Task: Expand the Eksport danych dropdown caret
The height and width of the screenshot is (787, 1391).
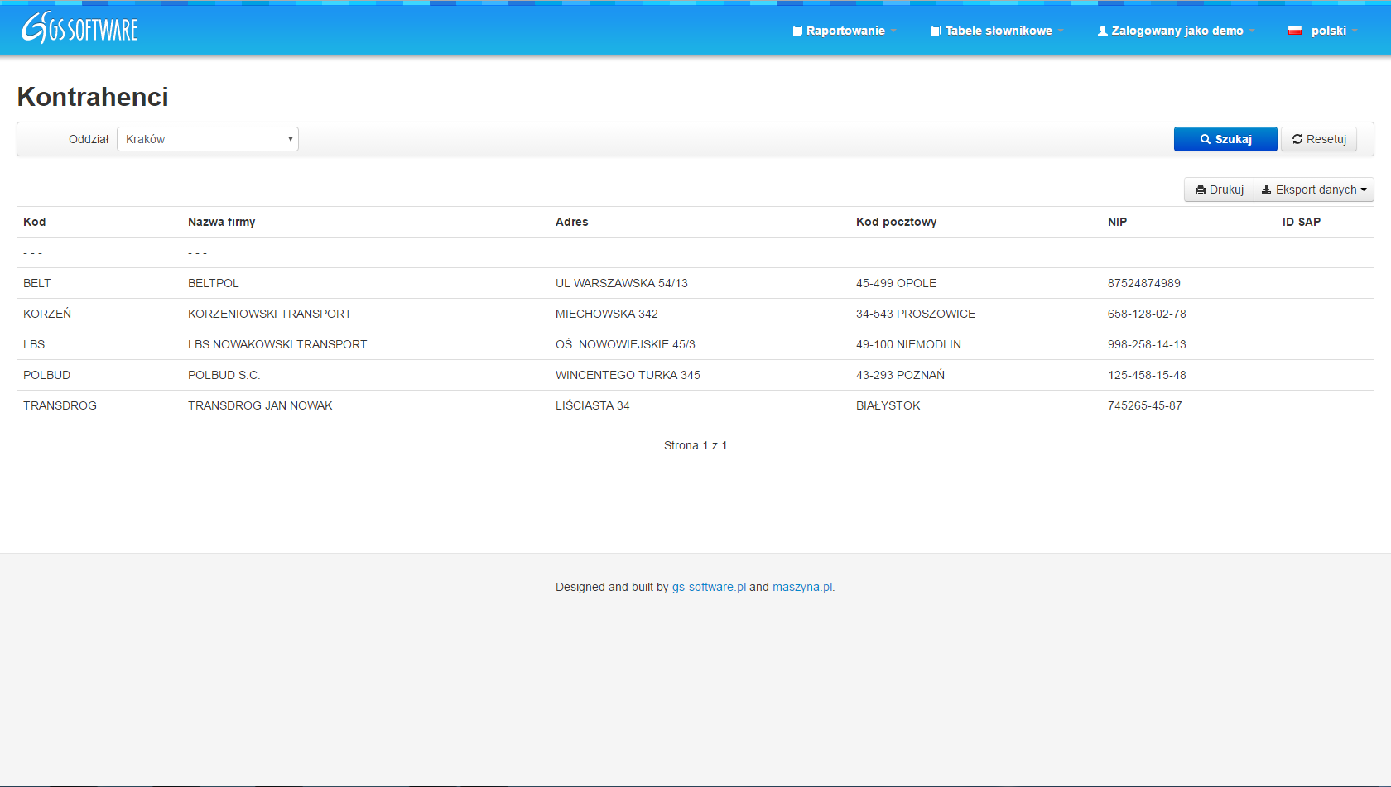Action: (1364, 190)
